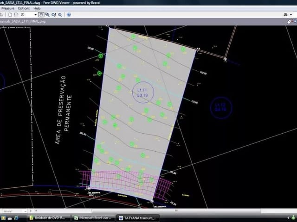Select the Pan hand tool

(41, 14)
